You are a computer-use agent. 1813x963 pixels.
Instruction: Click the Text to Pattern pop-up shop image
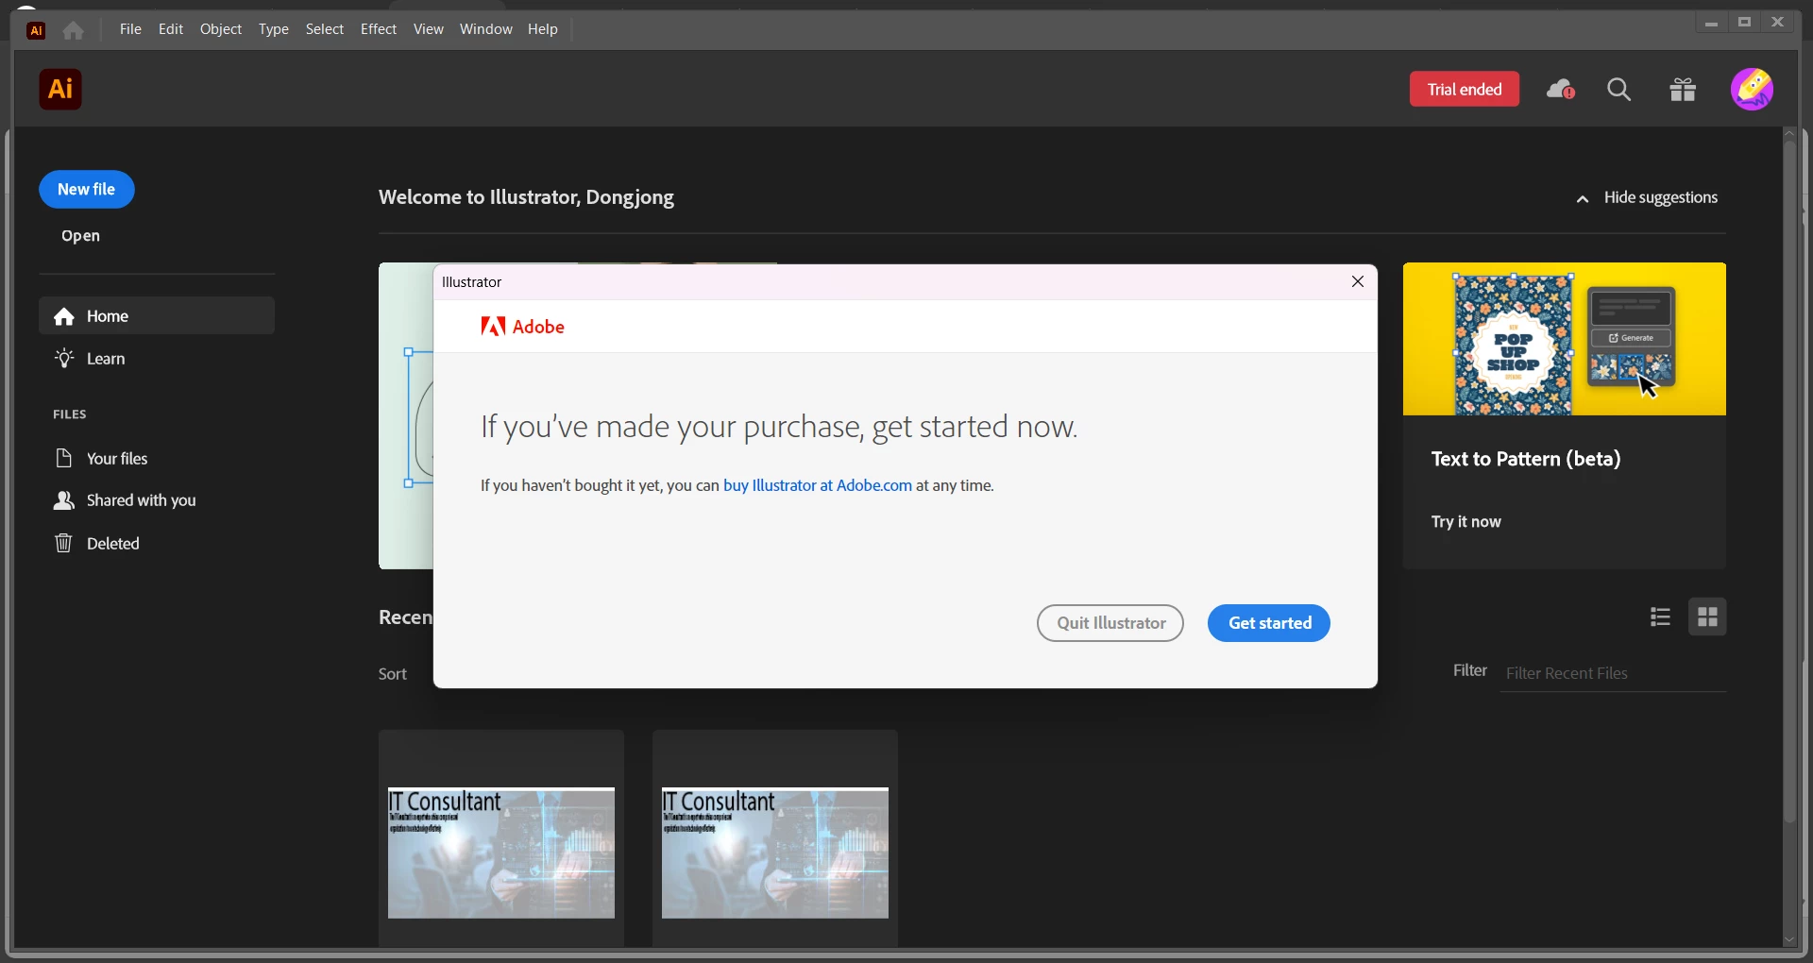point(1565,340)
